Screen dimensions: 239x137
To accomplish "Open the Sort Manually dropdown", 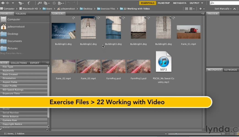I will pos(223,9).
